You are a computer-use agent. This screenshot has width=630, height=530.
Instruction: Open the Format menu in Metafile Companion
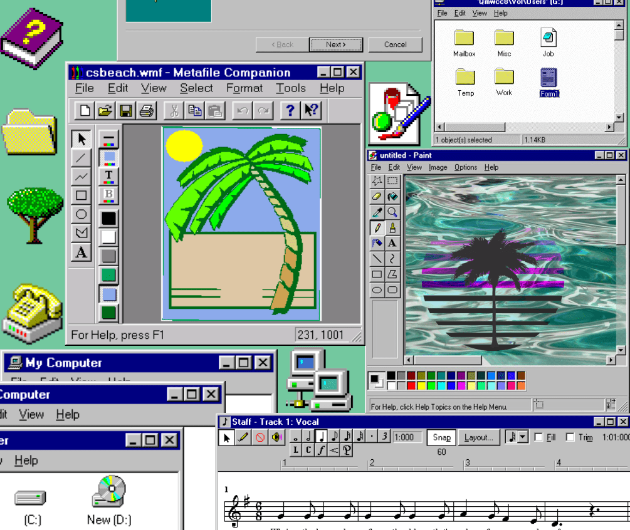[x=244, y=88]
